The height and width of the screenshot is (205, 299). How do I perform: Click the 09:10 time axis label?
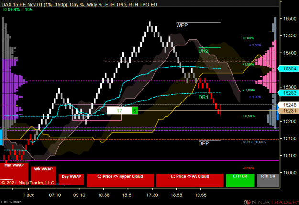(79, 195)
